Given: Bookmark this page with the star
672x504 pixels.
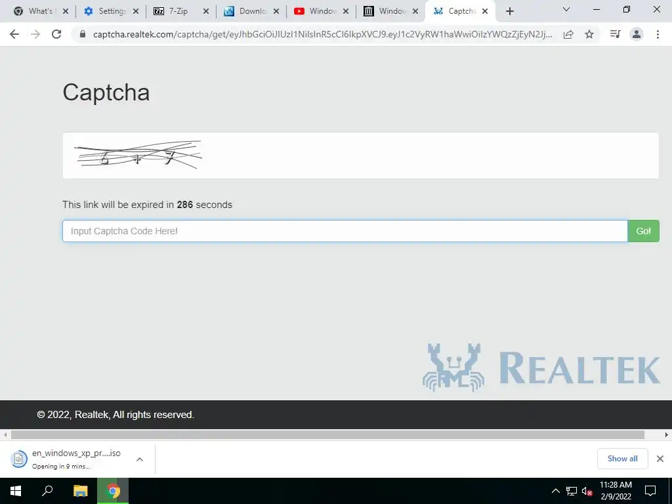Looking at the screenshot, I should pyautogui.click(x=589, y=34).
